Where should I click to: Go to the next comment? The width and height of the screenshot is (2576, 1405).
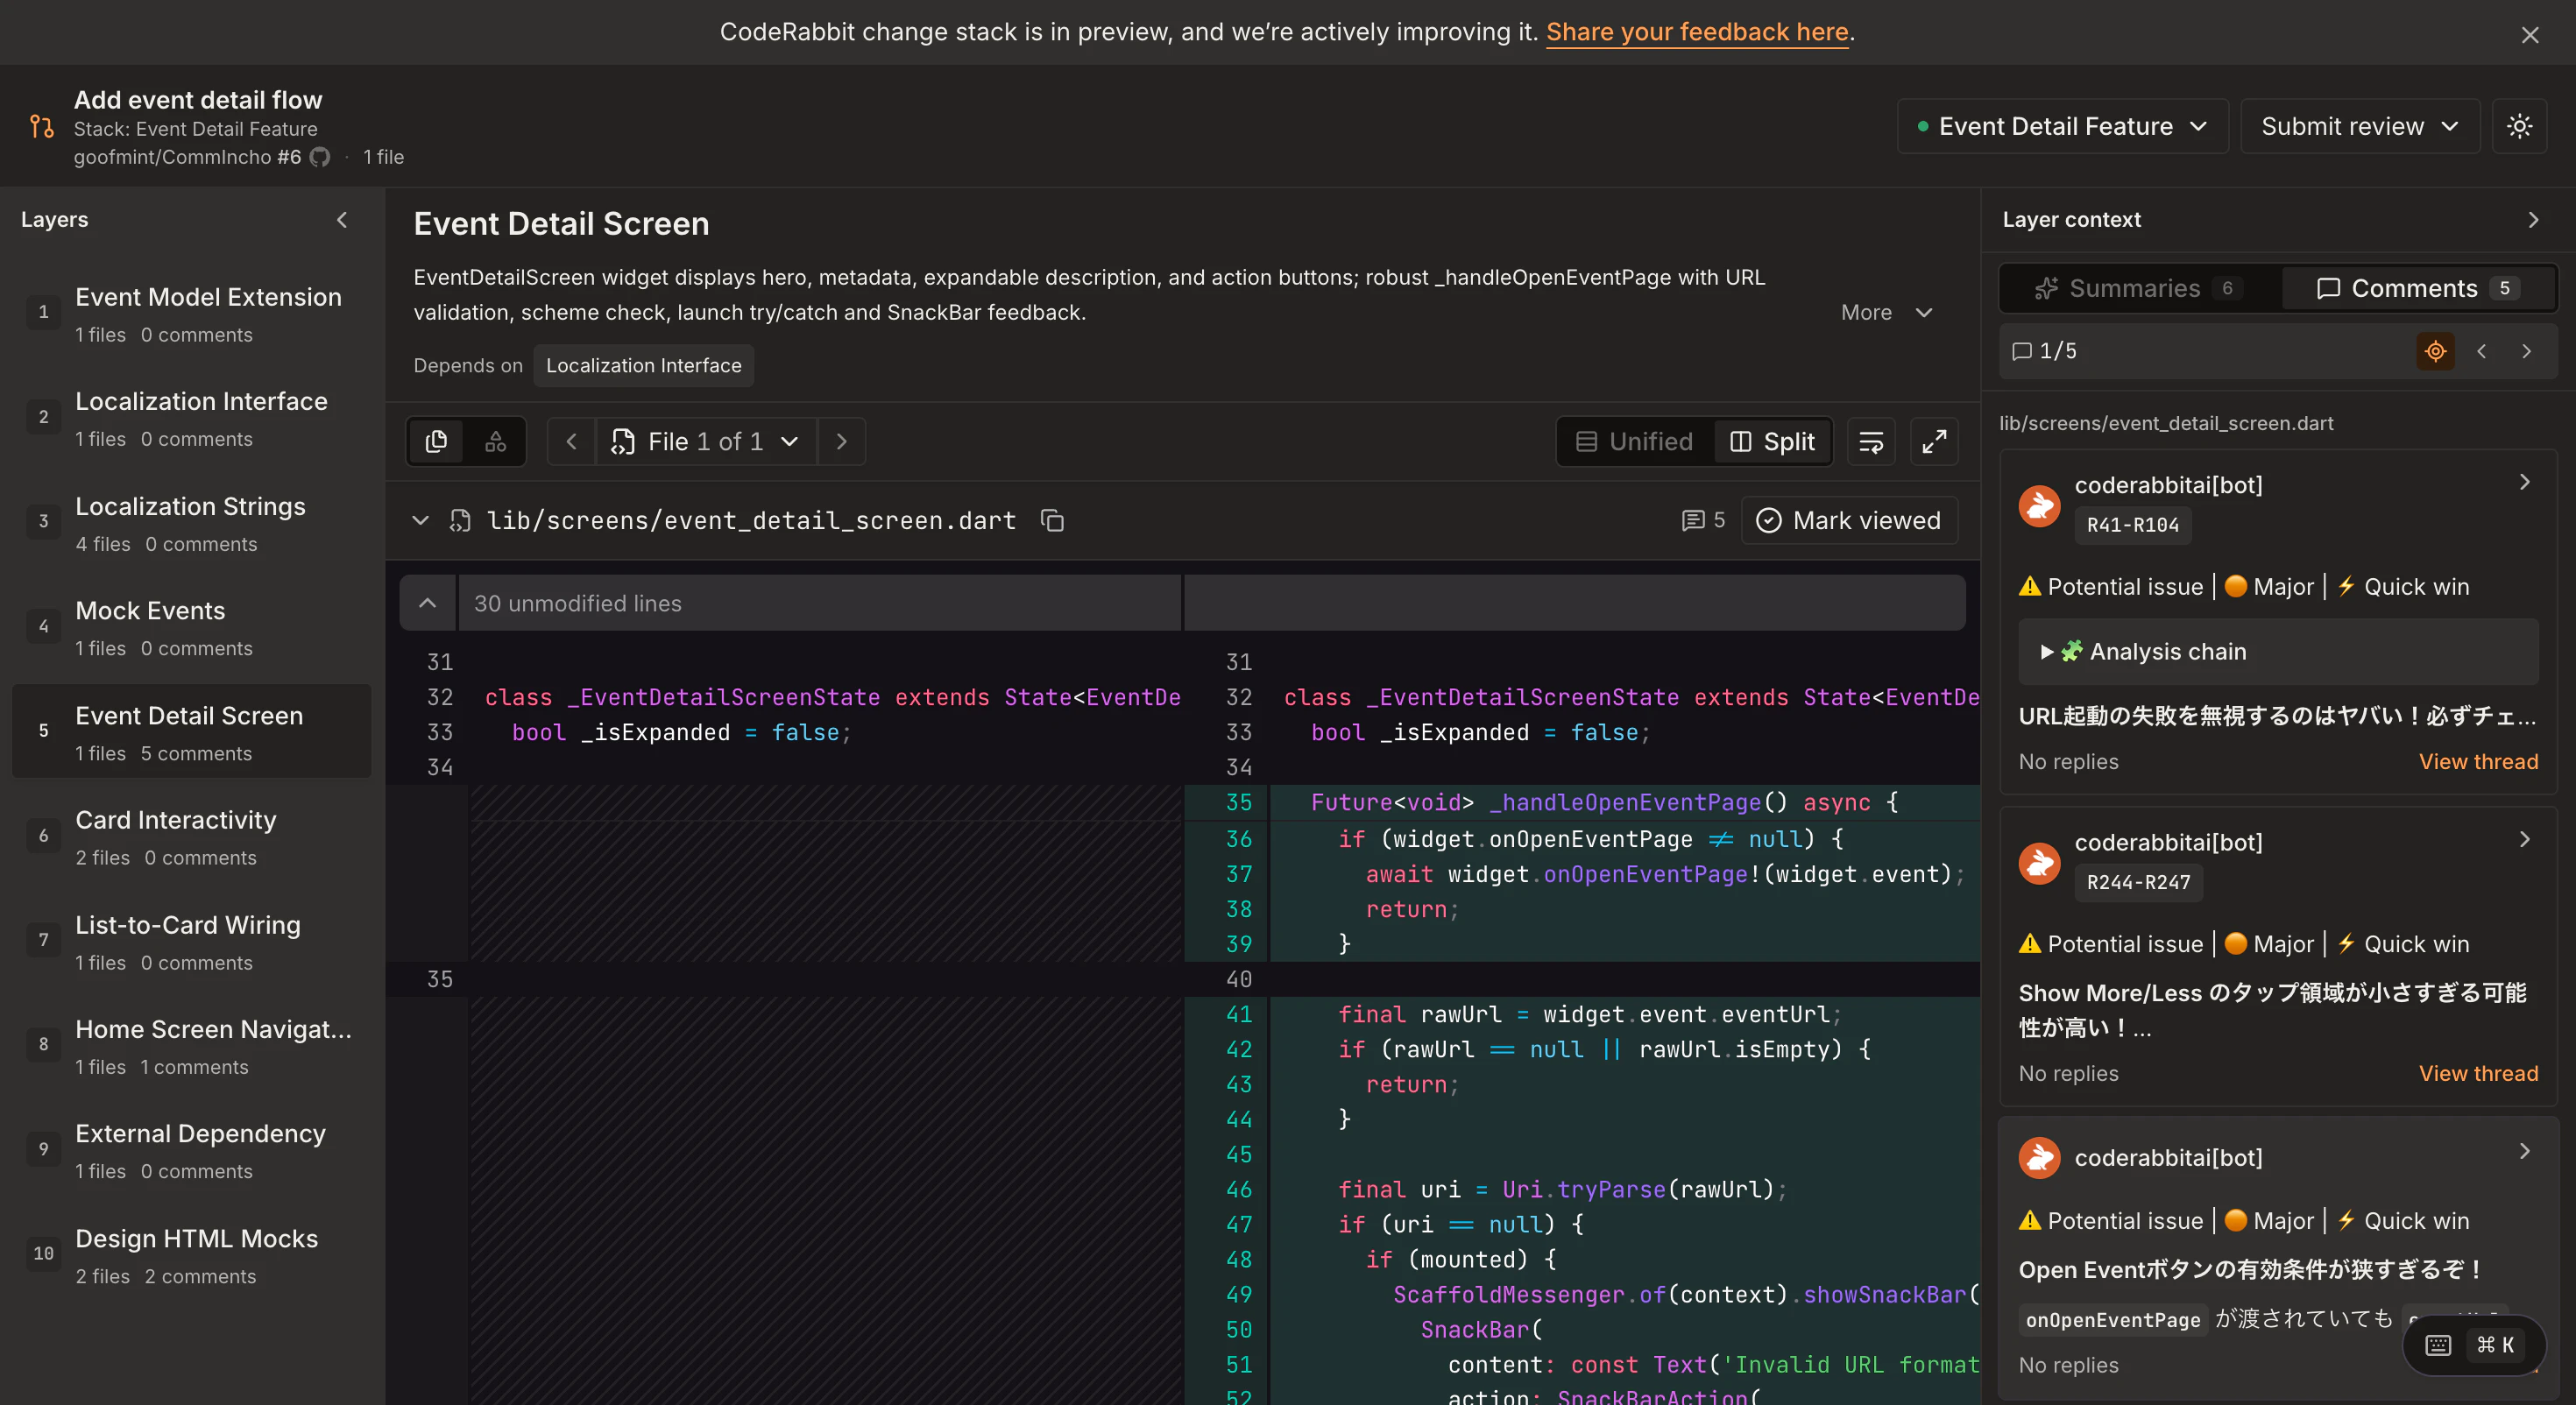click(2527, 351)
